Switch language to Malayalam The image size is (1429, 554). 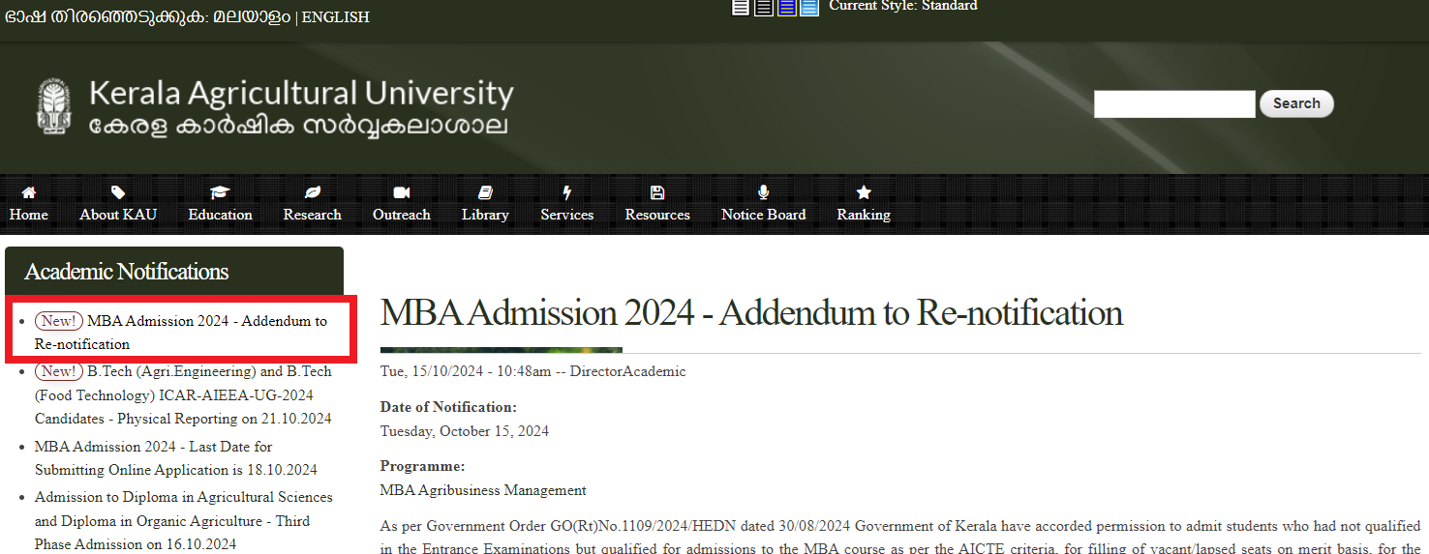252,16
